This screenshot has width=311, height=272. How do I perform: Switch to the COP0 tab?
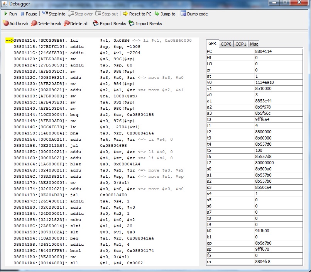[226, 44]
